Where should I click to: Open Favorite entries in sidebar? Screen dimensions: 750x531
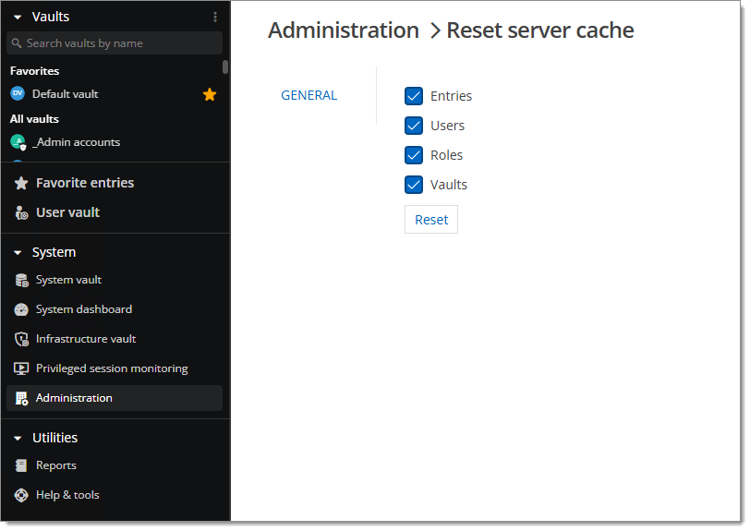[x=85, y=183]
